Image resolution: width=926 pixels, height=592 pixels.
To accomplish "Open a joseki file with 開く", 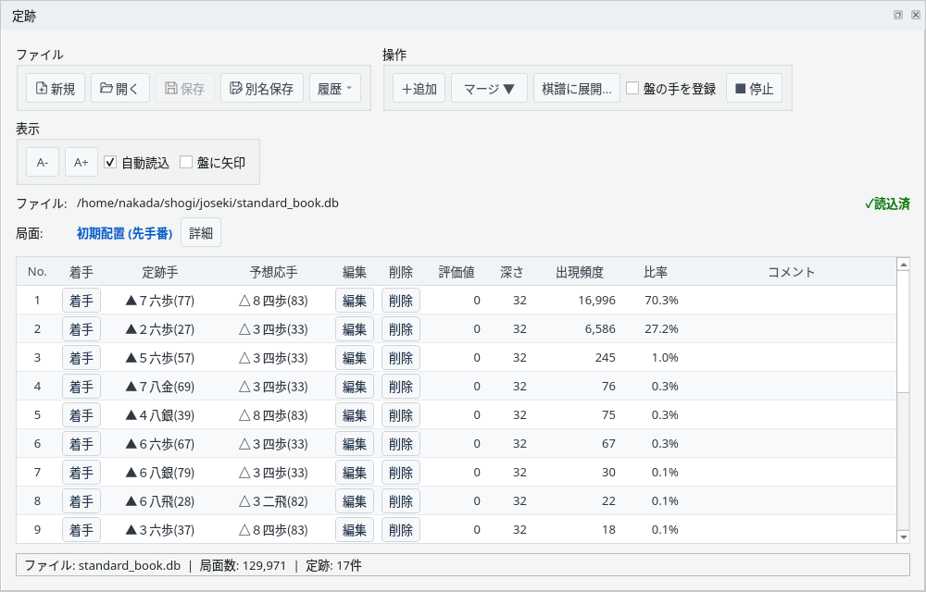I will 119,89.
